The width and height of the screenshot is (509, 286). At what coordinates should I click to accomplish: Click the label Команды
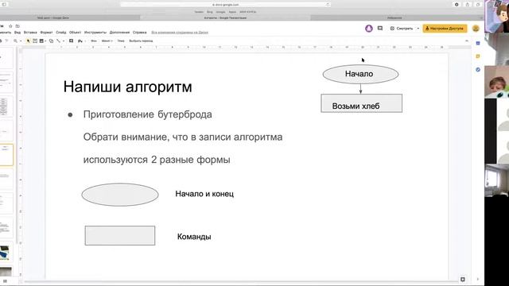(x=194, y=237)
